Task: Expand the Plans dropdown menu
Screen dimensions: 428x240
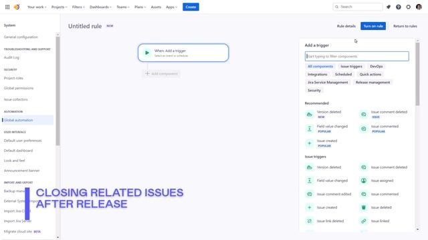Action: [x=140, y=7]
